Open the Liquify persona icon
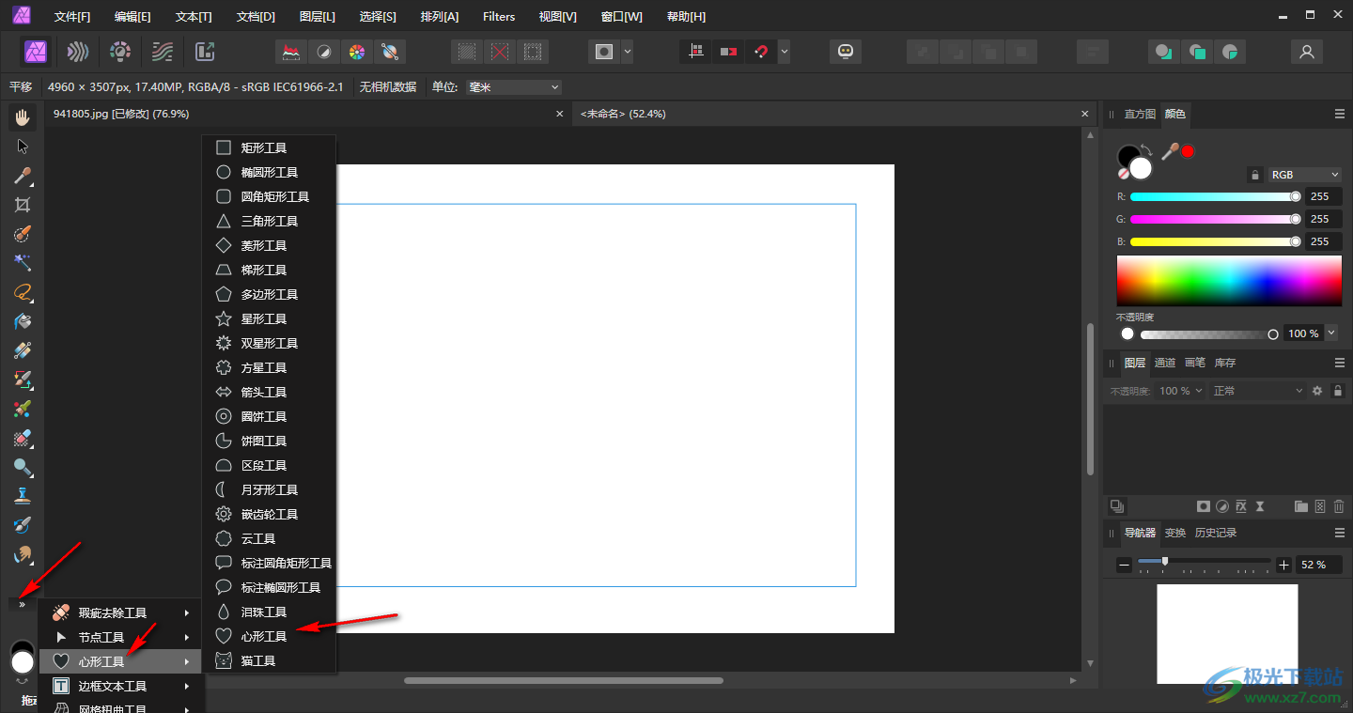Screen dimensions: 1353x713 tap(78, 52)
